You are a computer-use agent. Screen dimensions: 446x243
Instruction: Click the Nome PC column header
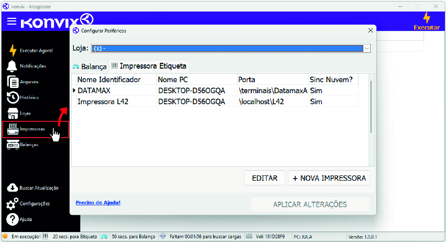coord(197,80)
